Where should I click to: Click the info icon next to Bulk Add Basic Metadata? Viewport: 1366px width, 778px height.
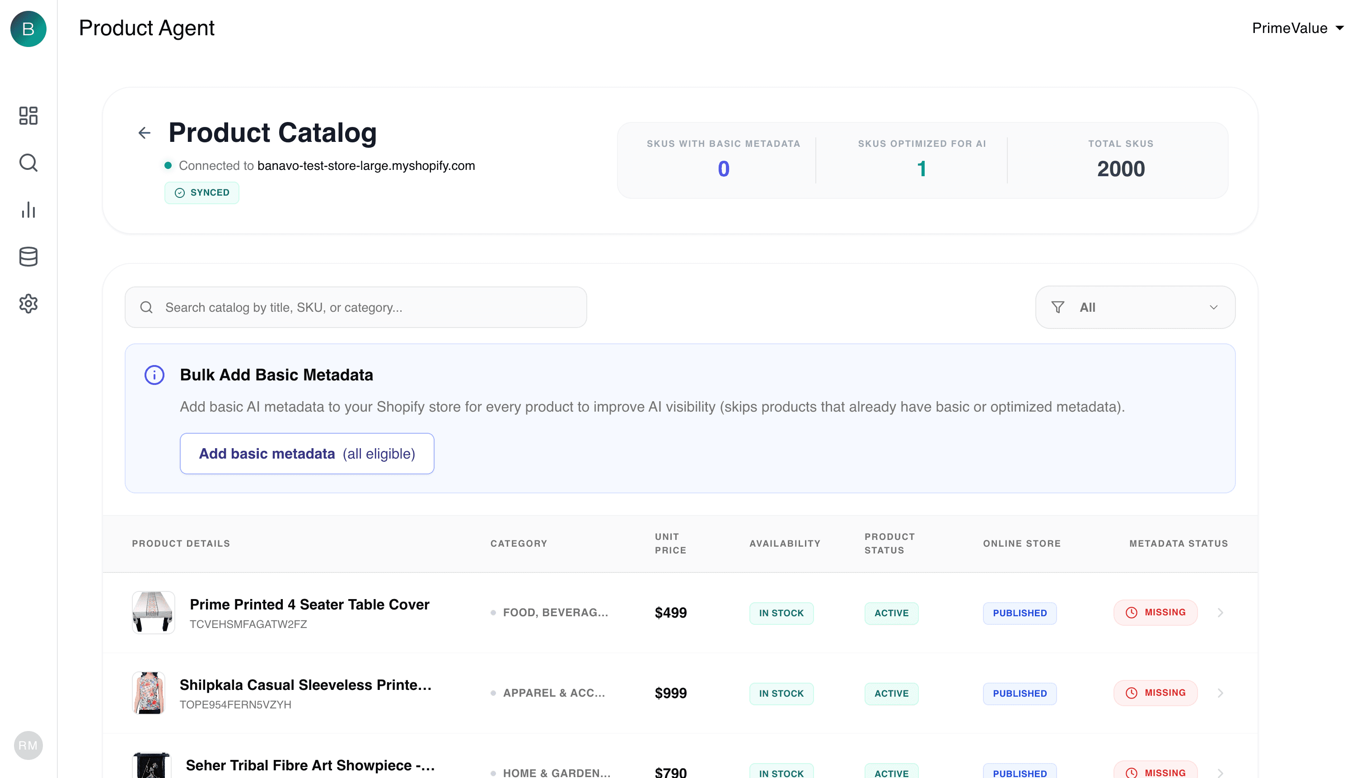tap(154, 375)
